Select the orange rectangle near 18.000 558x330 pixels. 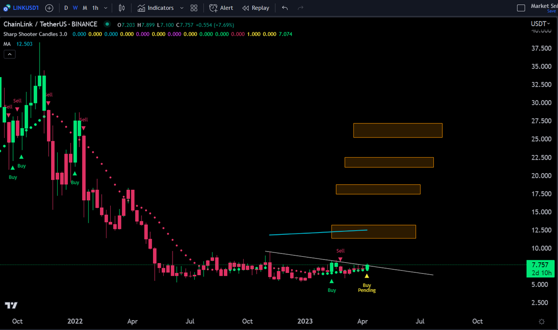pyautogui.click(x=378, y=189)
